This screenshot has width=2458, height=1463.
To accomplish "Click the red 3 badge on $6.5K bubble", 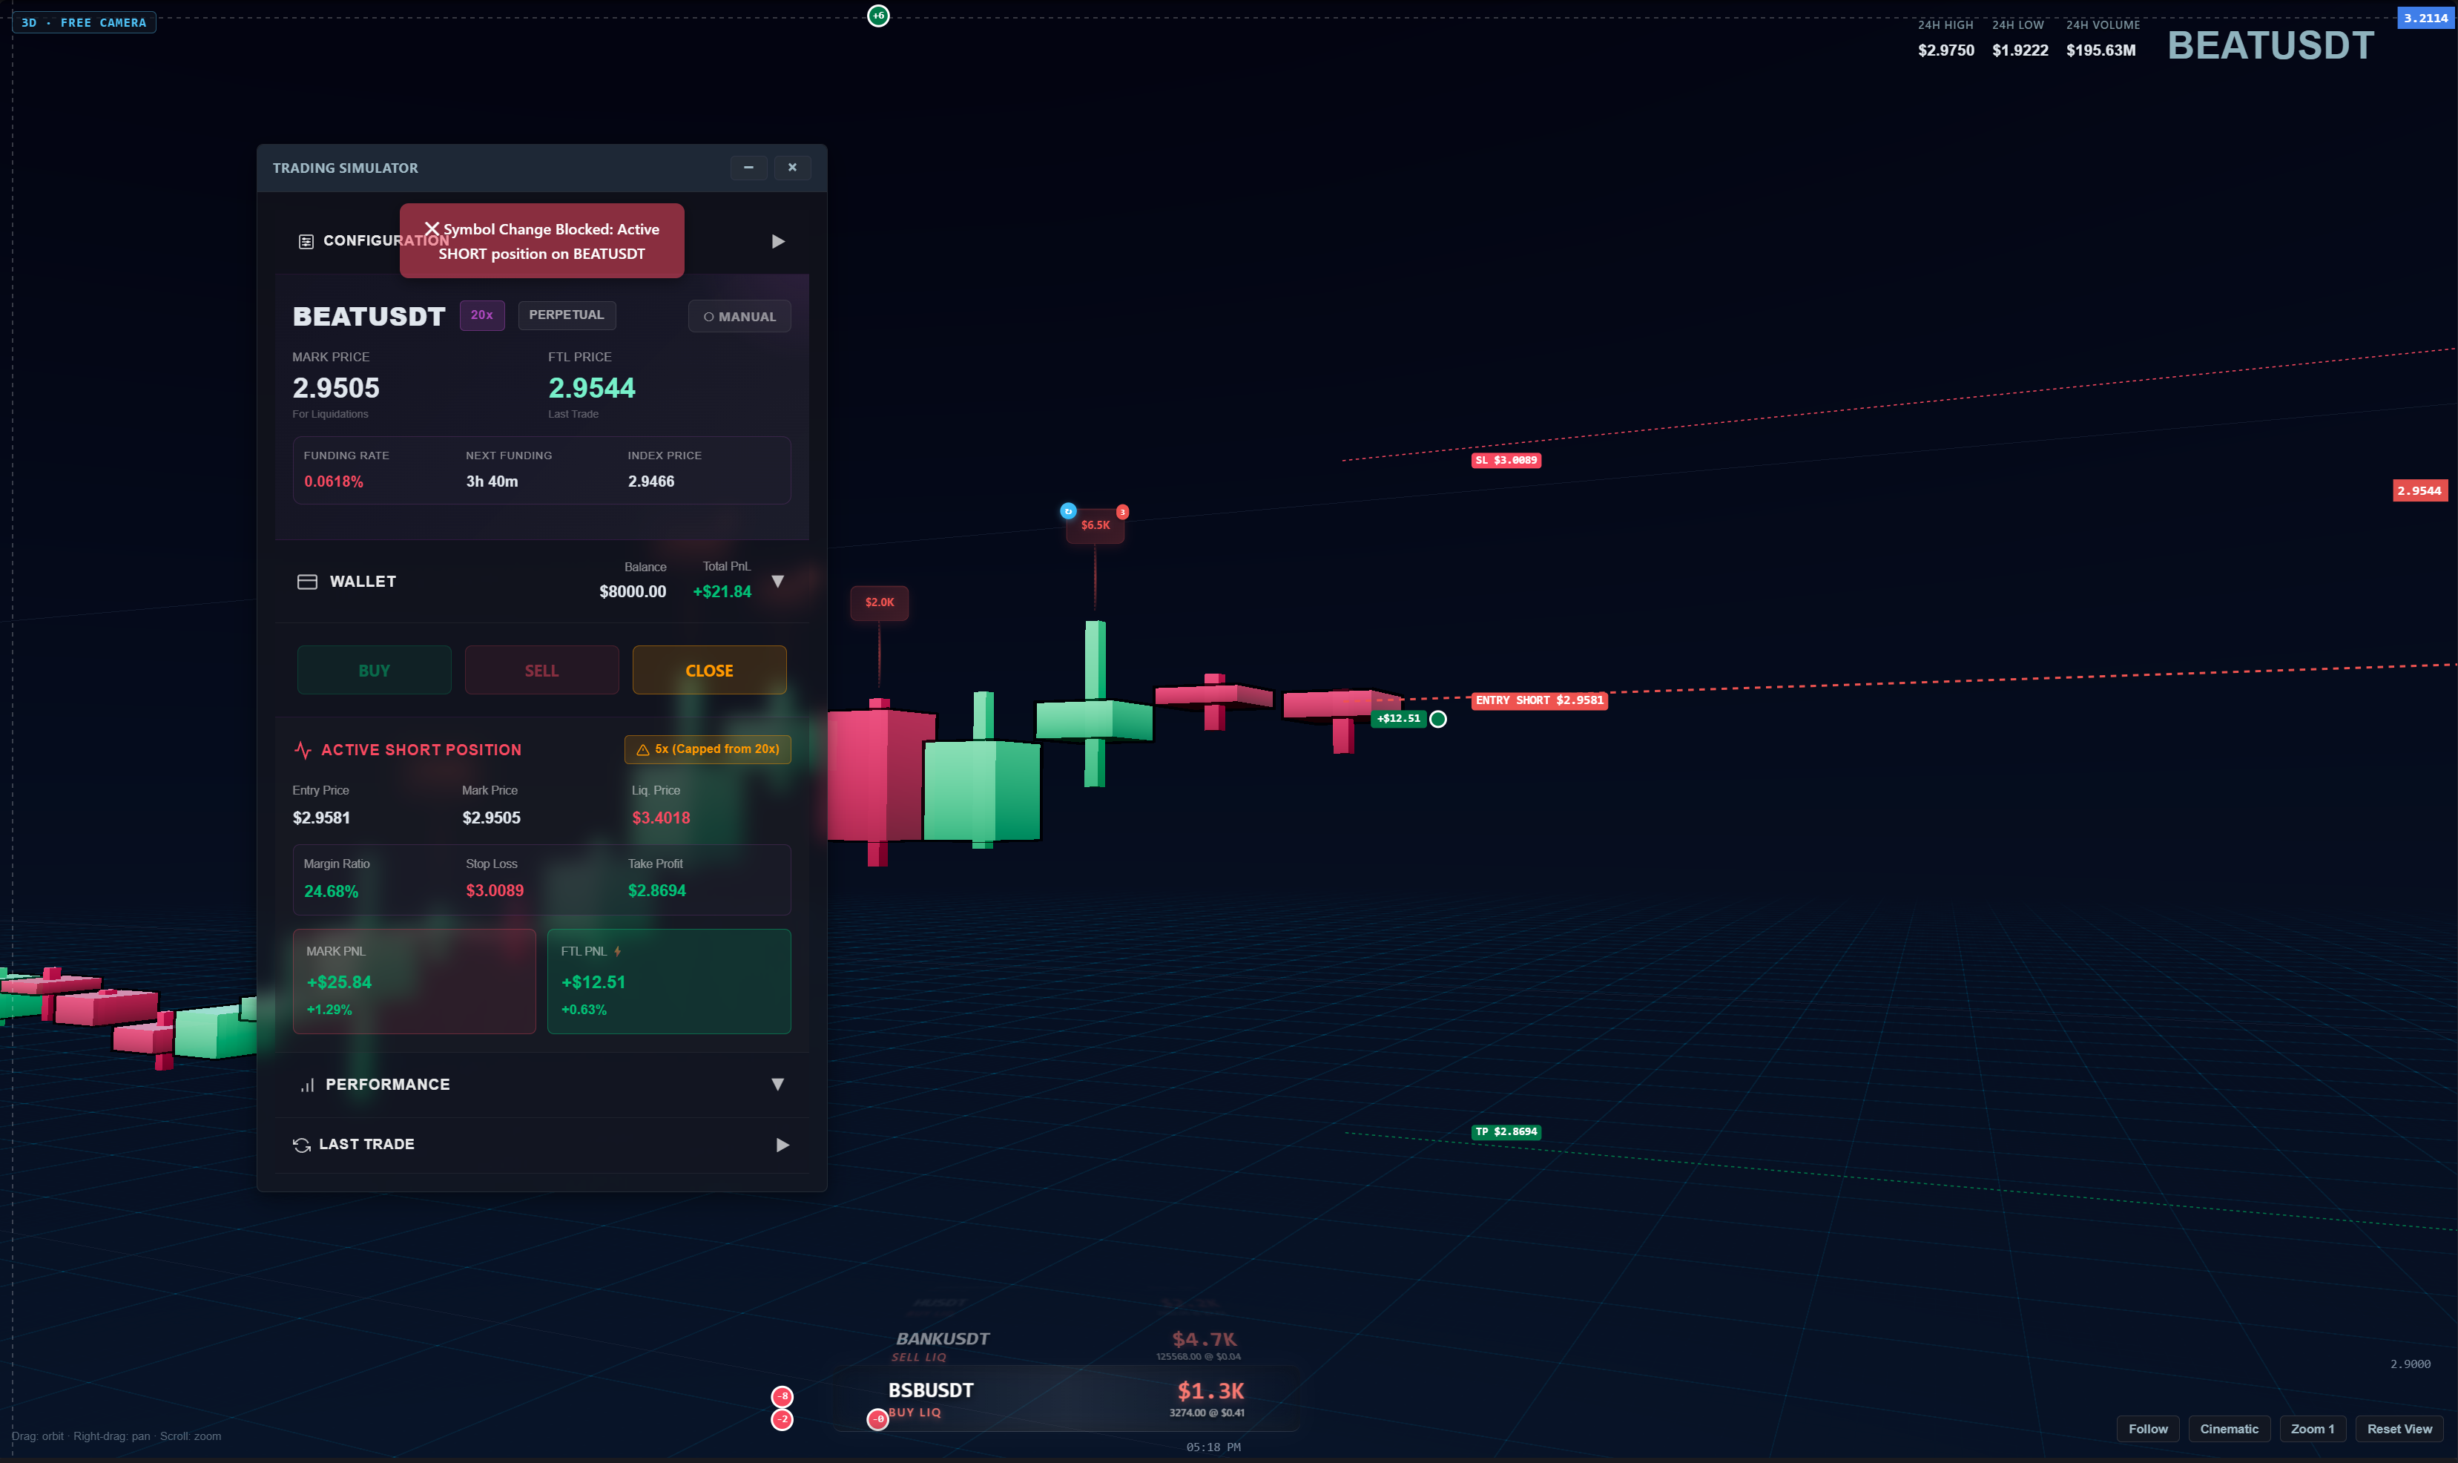I will 1121,512.
